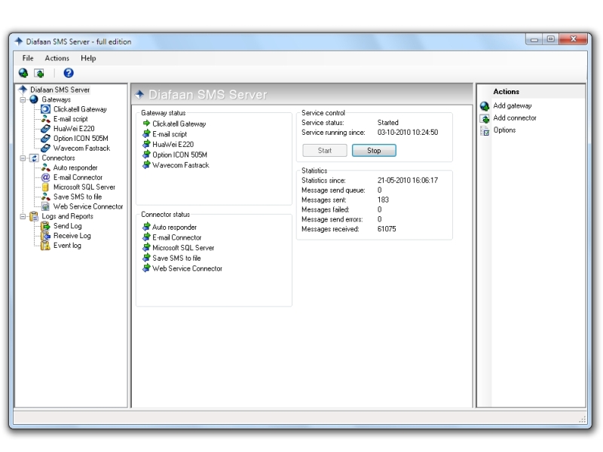Click the Diafaan star icon in title bar
The image size is (603, 452).
(18, 41)
